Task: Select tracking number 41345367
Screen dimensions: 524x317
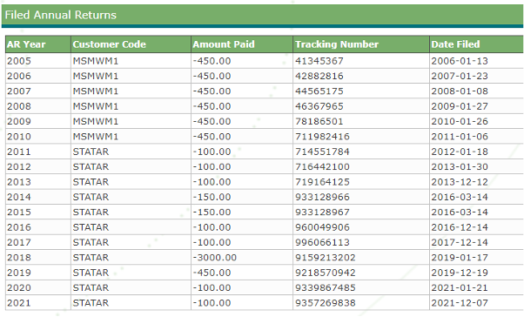Action: click(319, 61)
